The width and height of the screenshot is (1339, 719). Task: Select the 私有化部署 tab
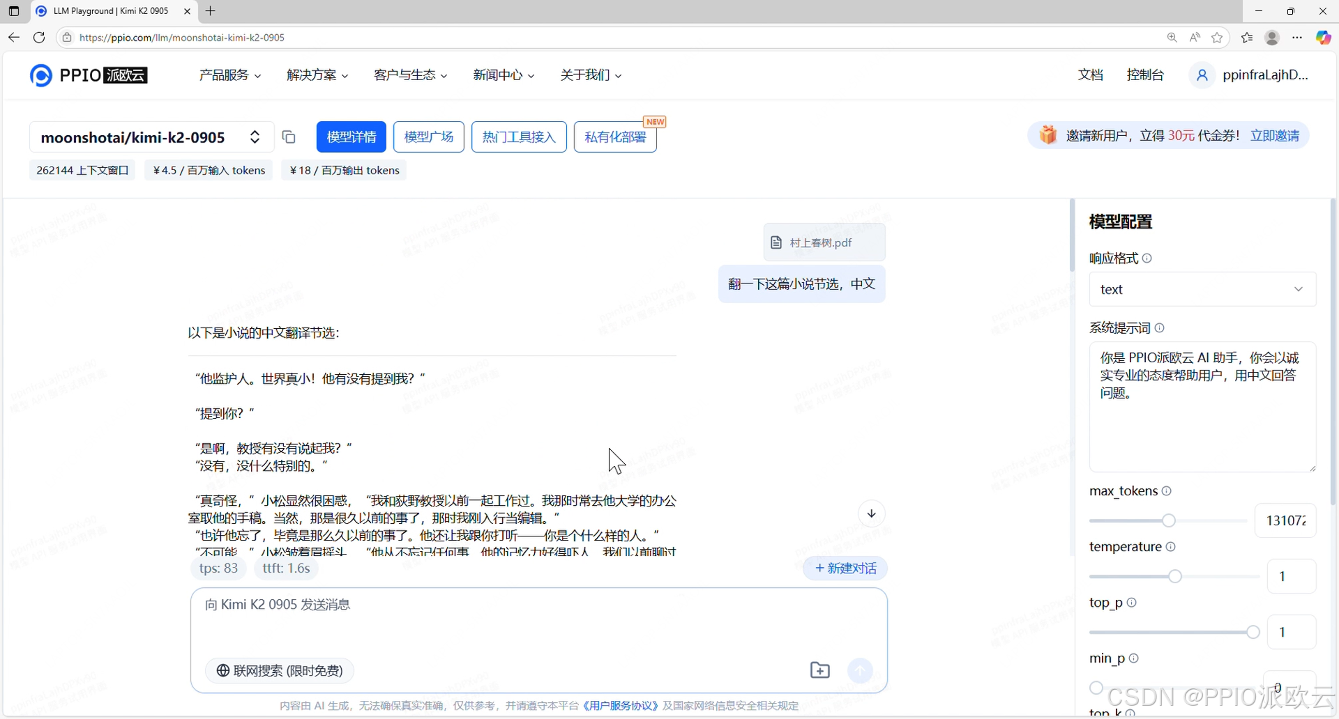[x=615, y=137]
